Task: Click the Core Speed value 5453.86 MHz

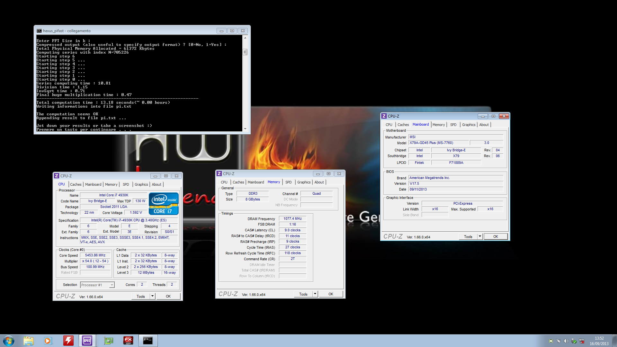Action: coord(95,255)
